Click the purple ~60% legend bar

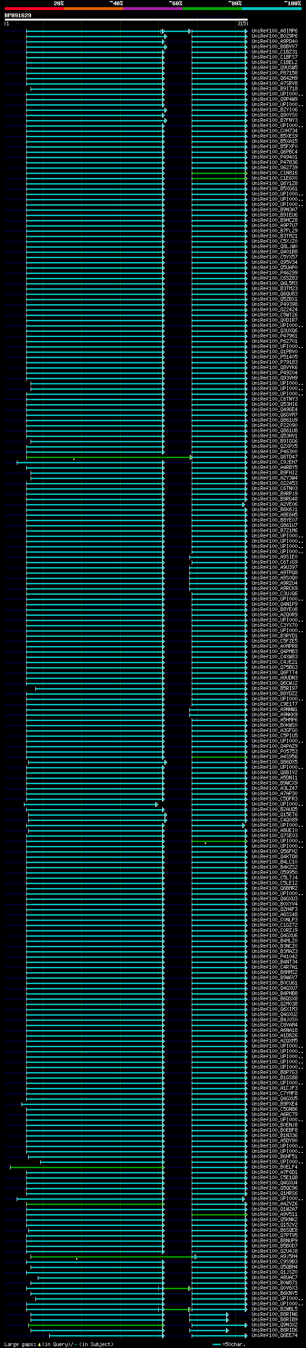153,9
